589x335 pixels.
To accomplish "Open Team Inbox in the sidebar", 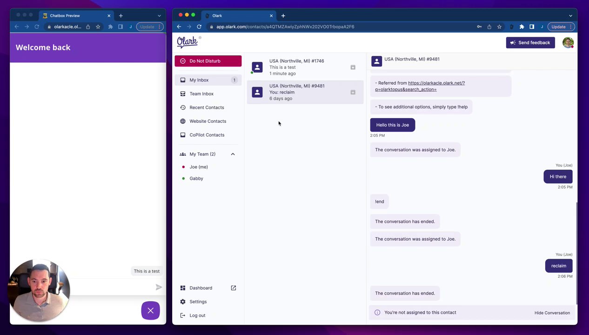I will coord(208,94).
